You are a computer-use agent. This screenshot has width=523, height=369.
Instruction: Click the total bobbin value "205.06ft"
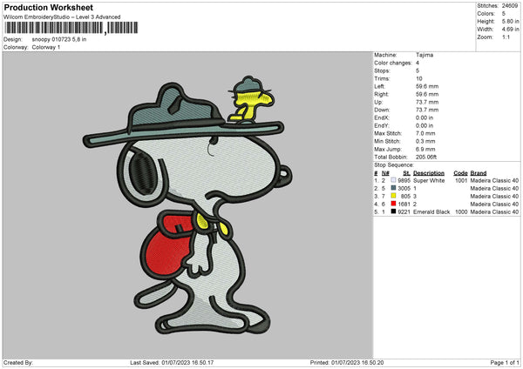pyautogui.click(x=426, y=158)
